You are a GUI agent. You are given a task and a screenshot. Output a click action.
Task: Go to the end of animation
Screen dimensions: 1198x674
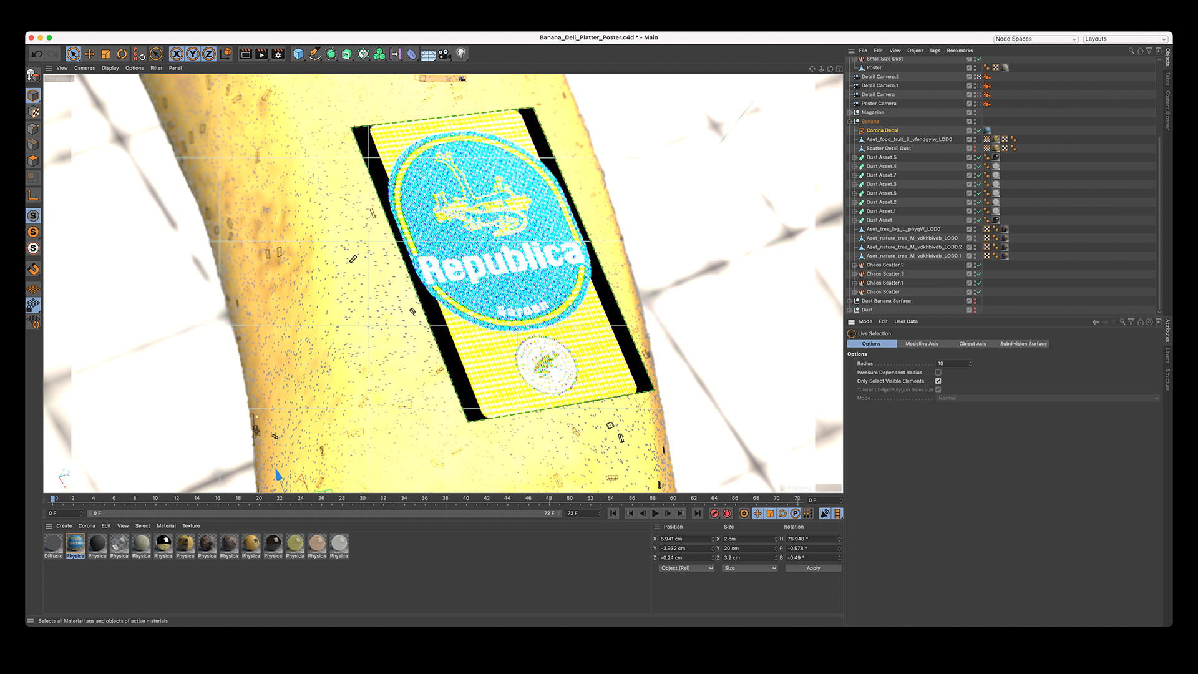[x=698, y=514]
